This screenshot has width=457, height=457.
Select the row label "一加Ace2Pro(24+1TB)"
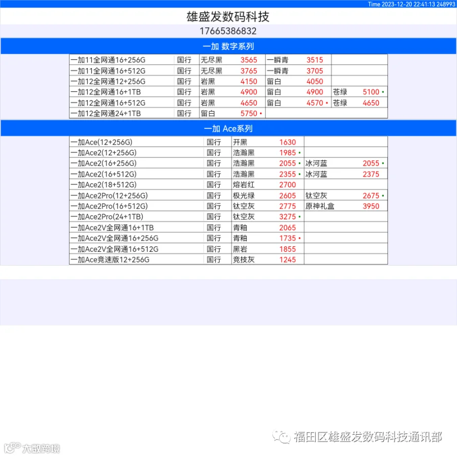tap(107, 217)
